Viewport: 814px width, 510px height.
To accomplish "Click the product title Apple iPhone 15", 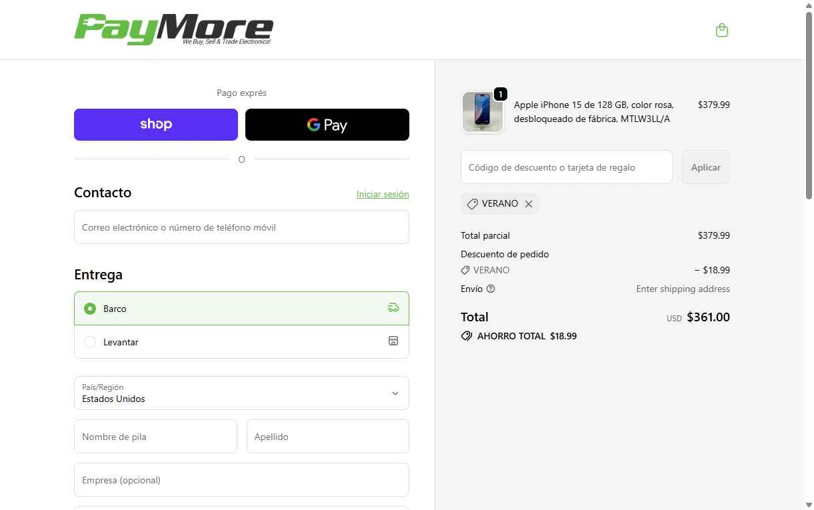I will 594,112.
